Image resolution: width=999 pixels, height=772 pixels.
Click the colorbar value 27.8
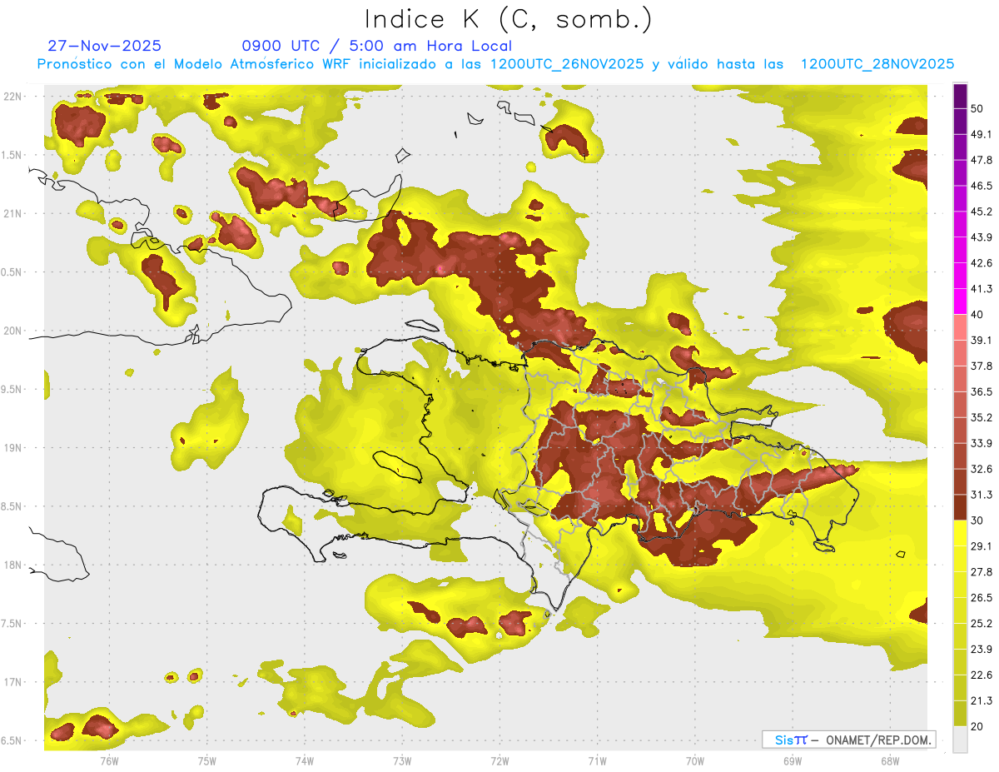coord(982,572)
